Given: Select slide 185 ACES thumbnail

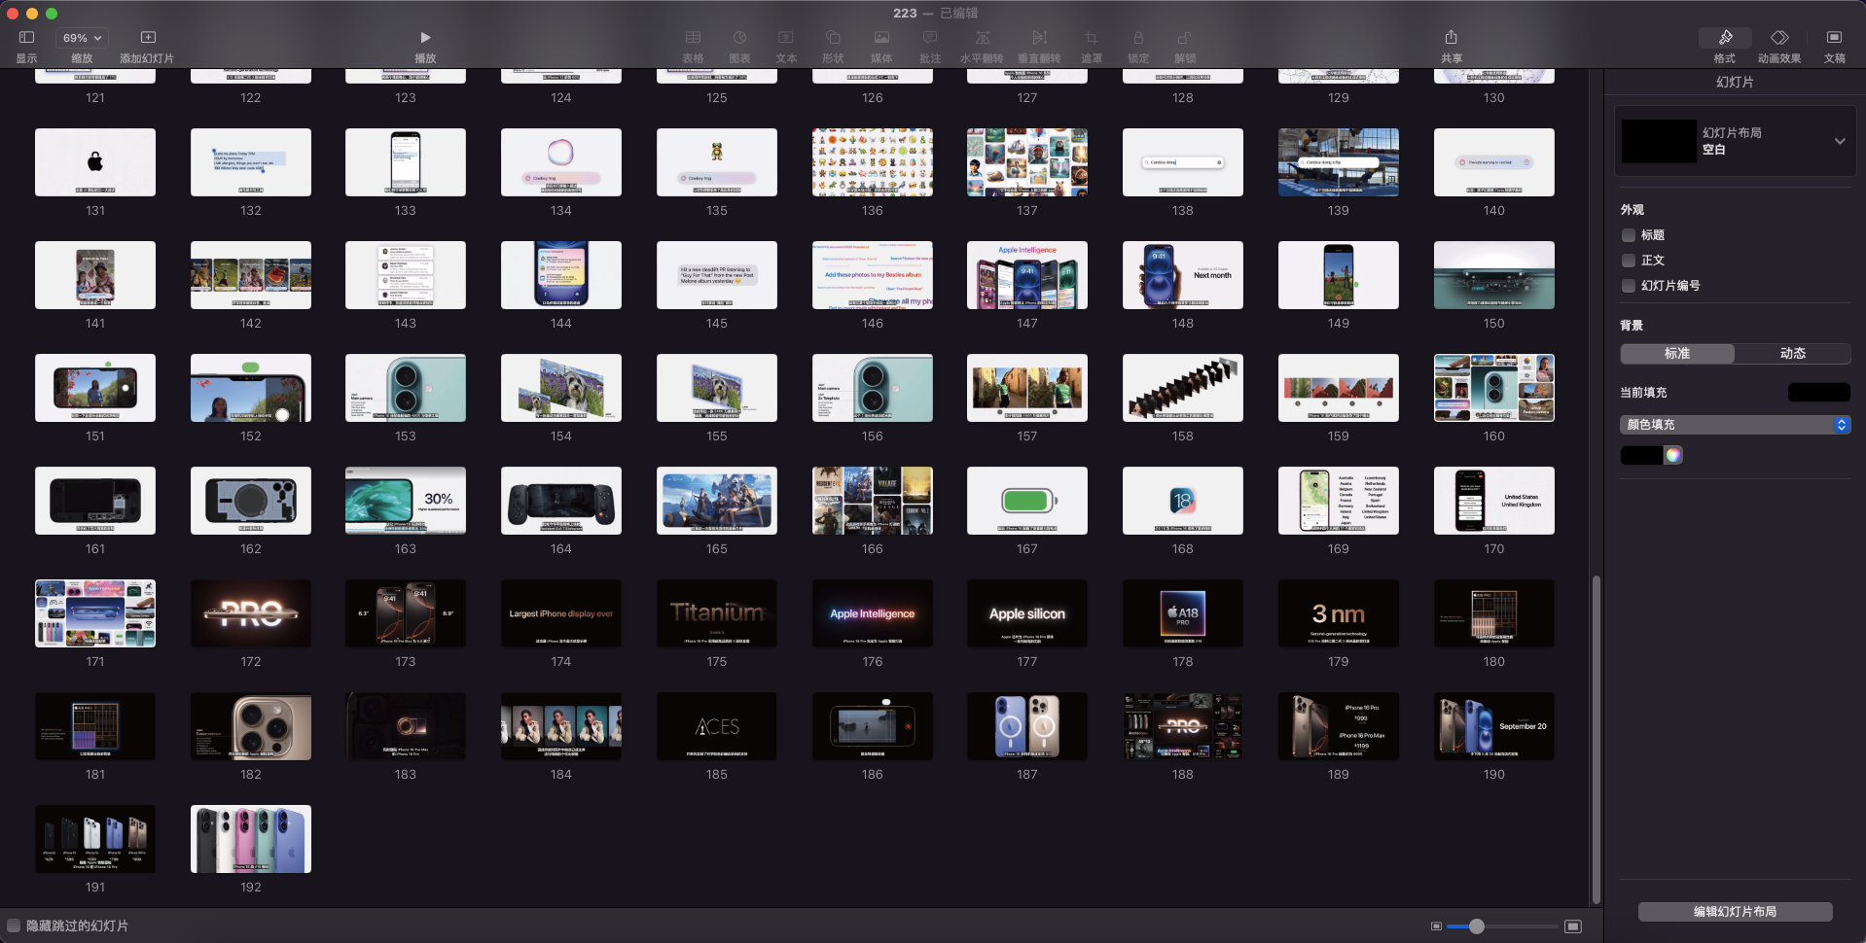Looking at the screenshot, I should coord(717,726).
